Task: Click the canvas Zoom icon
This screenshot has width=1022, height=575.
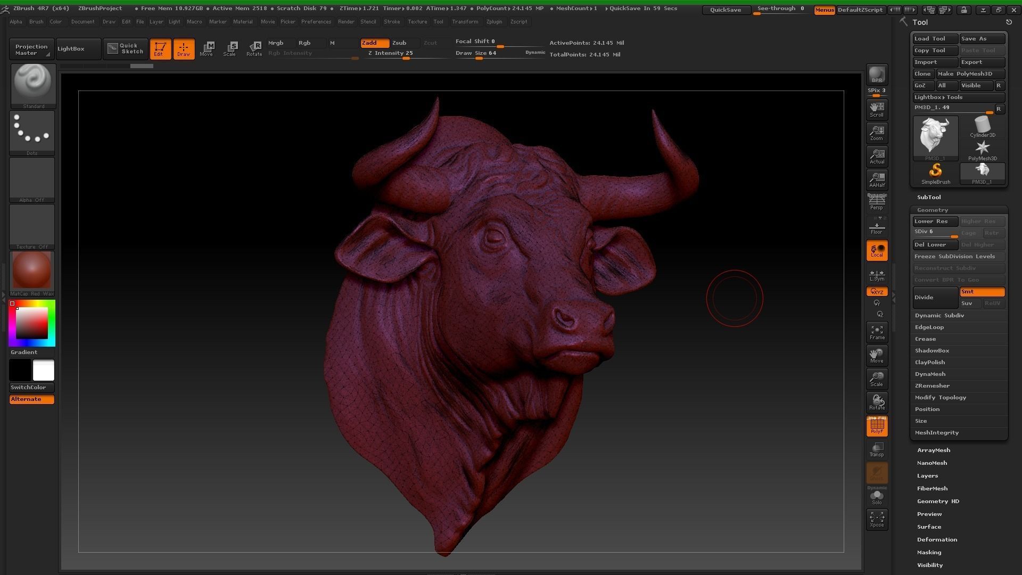Action: (877, 133)
